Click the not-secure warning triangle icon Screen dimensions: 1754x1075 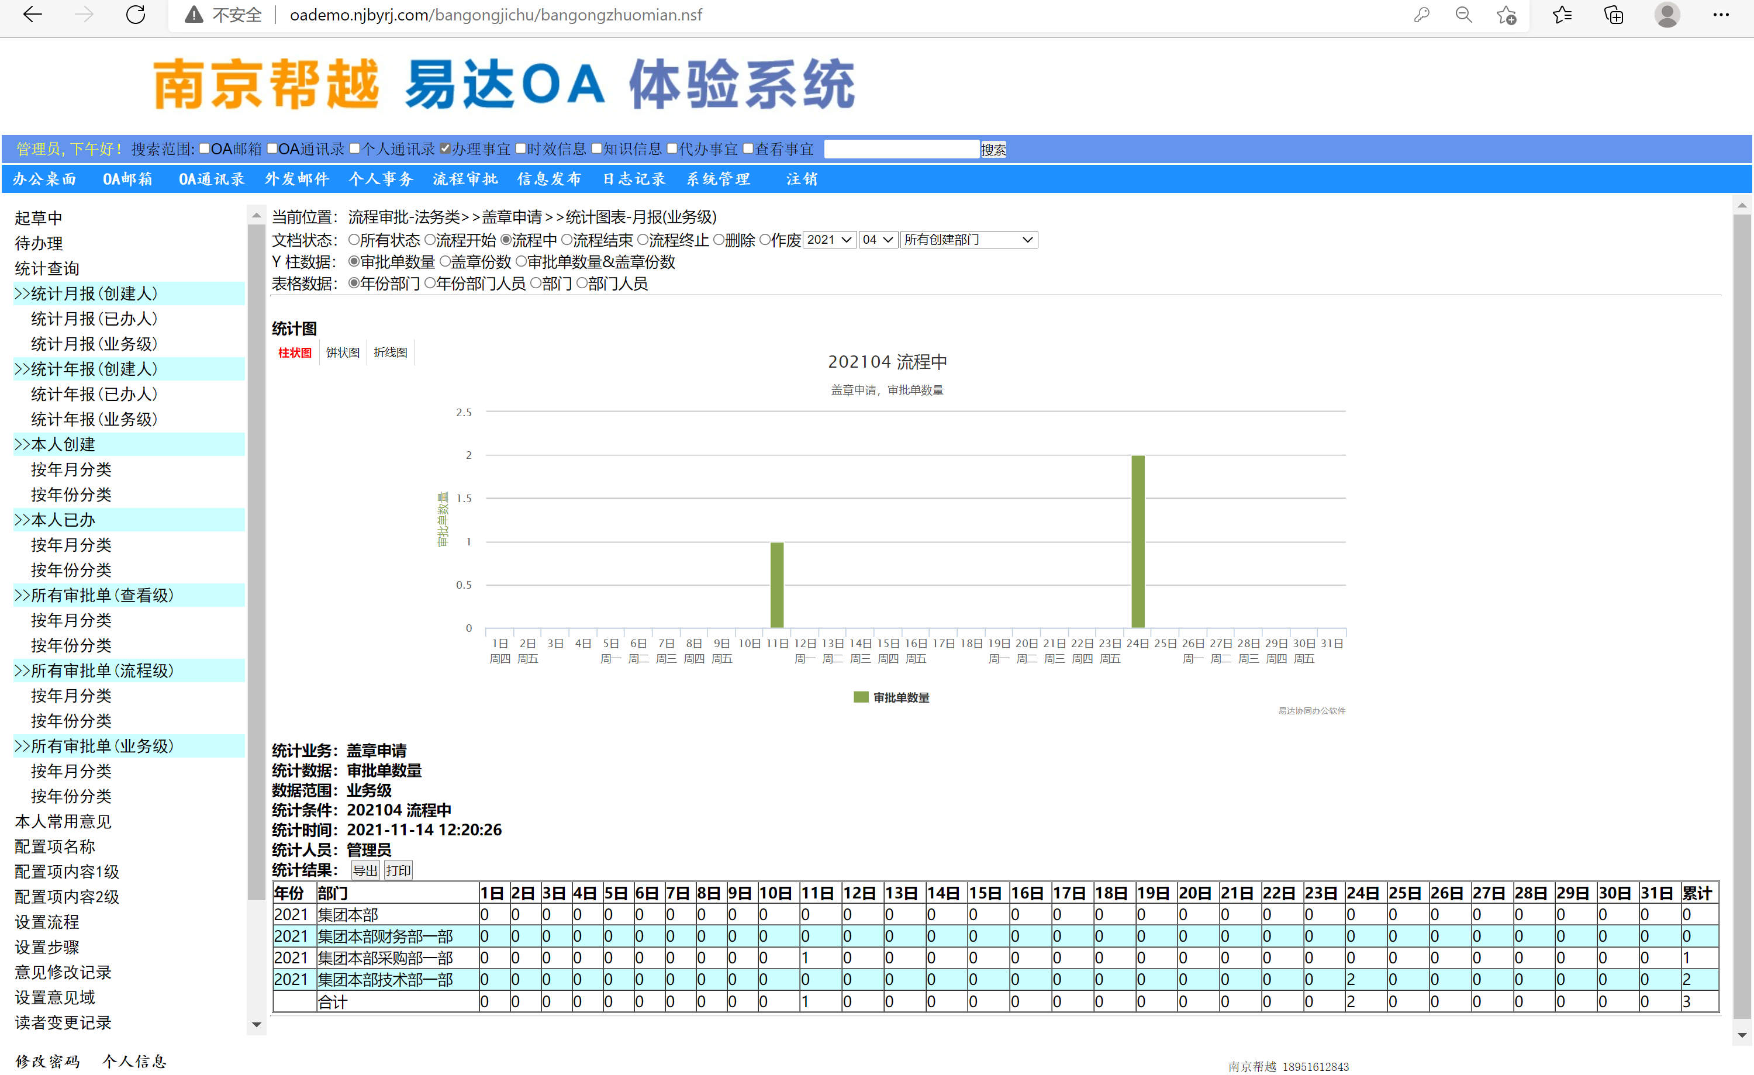[193, 15]
